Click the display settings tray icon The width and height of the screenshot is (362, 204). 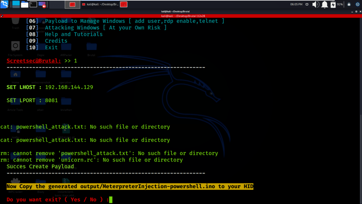307,4
